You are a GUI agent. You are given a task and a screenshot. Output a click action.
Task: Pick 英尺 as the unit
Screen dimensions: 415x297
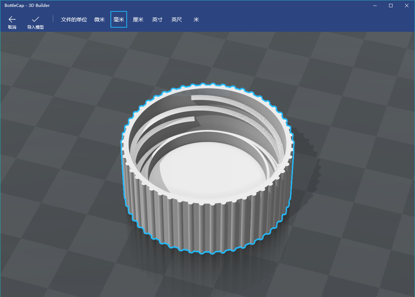pyautogui.click(x=177, y=20)
